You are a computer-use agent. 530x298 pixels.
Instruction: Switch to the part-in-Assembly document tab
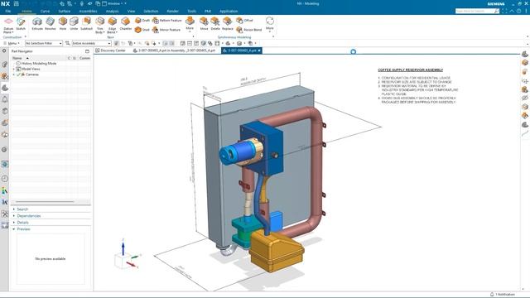pyautogui.click(x=175, y=50)
